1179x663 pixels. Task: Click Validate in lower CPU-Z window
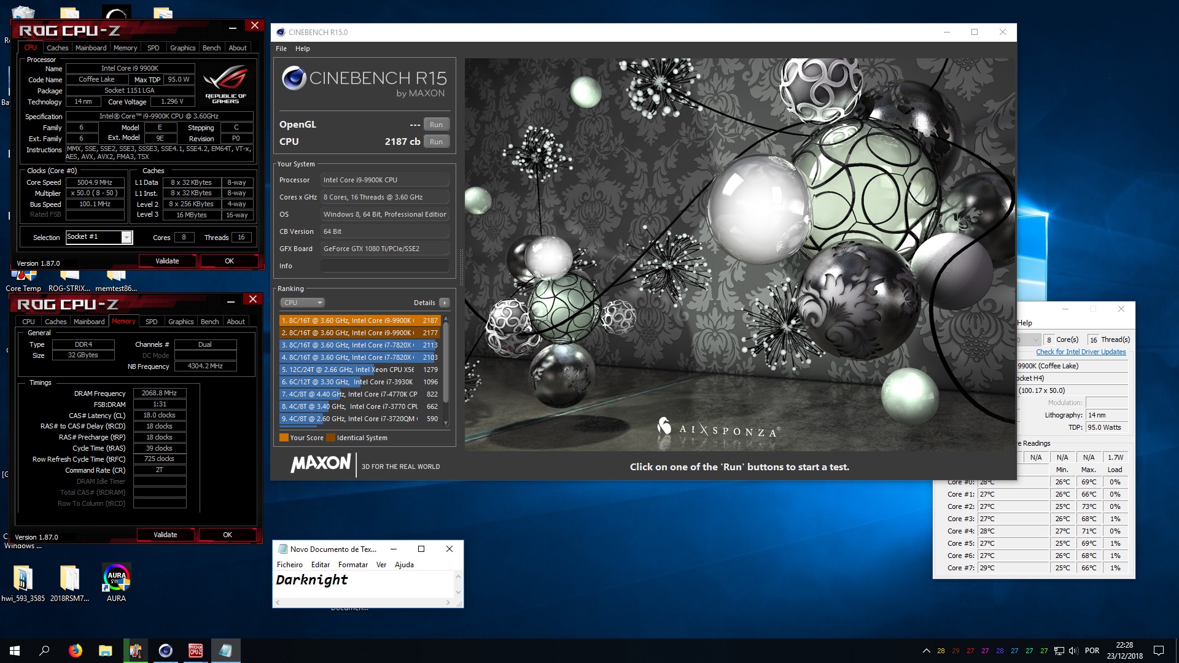click(x=165, y=535)
